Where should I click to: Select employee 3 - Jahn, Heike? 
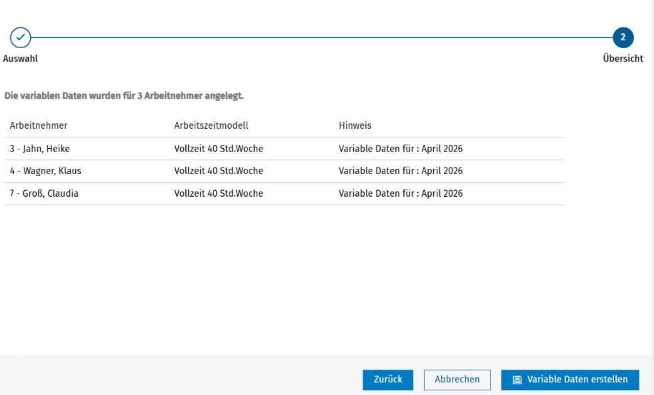pos(39,149)
